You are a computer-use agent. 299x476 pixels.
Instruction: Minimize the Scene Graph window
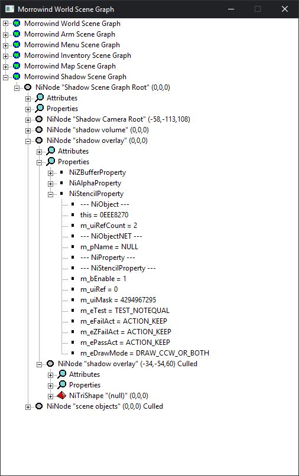[x=231, y=9]
